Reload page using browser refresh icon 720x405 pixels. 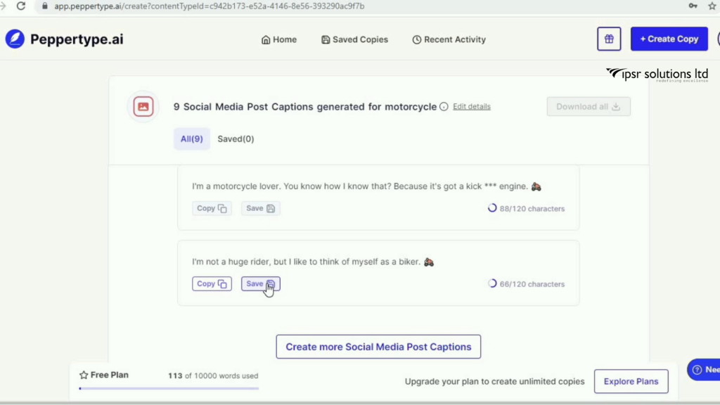click(21, 6)
